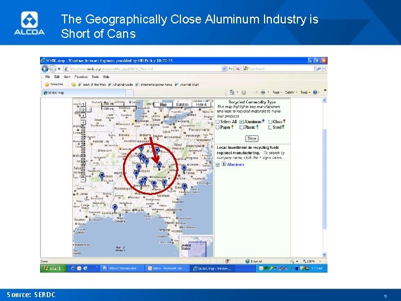
Task: Open the View menu
Action: click(x=67, y=77)
